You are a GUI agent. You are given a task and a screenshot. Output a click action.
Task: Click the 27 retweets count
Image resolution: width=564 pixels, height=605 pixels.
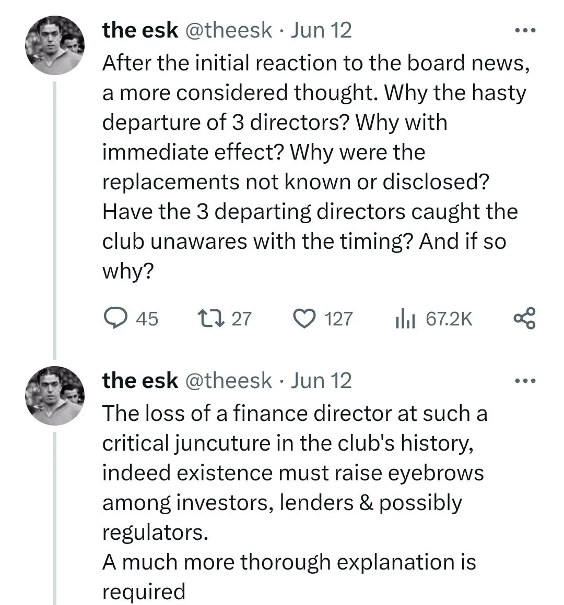tap(241, 318)
